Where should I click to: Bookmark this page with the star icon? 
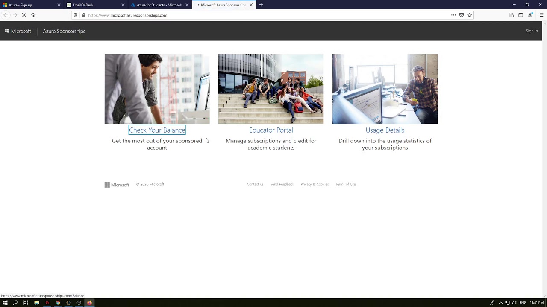[x=470, y=15]
